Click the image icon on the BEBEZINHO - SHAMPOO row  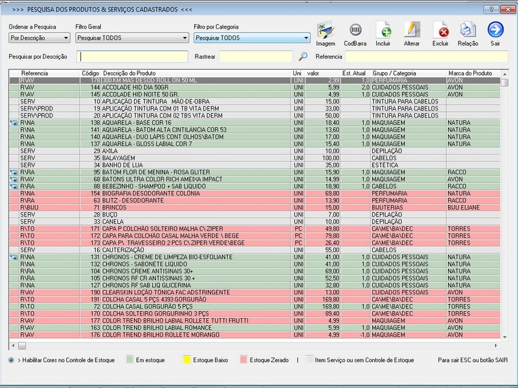[14, 186]
